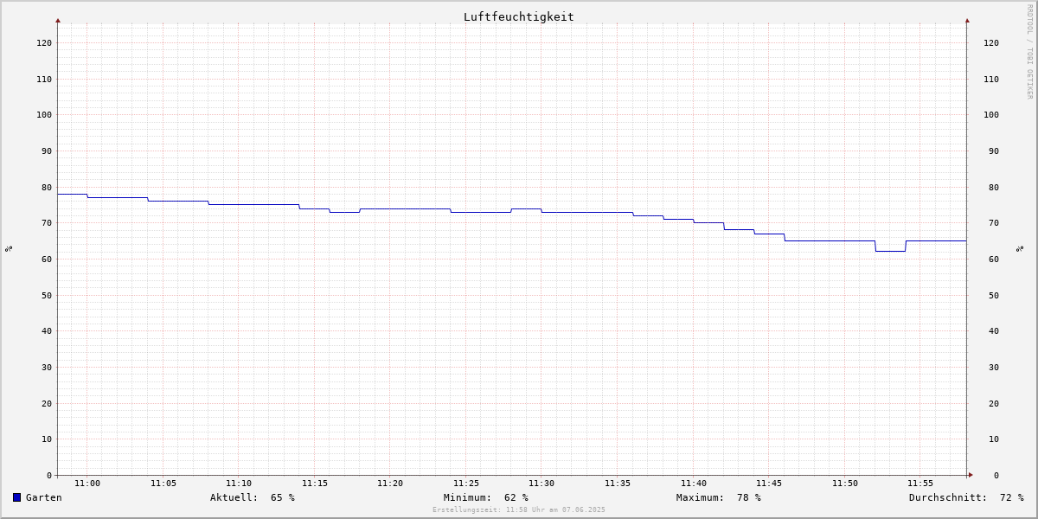Click the 11:50 time axis label

[845, 484]
